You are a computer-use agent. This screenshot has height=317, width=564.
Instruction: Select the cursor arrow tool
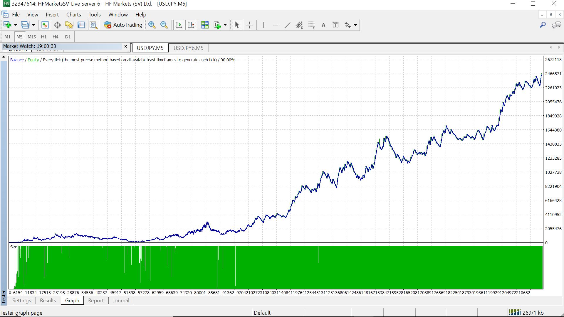coord(237,25)
